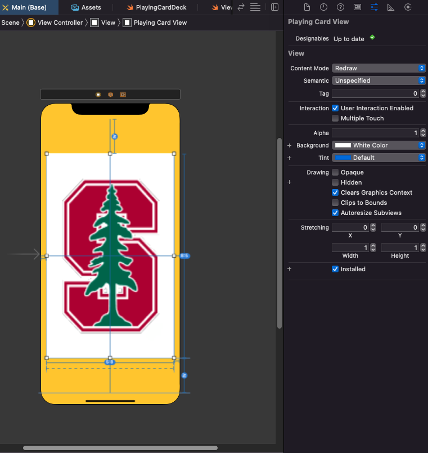The image size is (428, 453).
Task: Click the Stretching Y stepper
Action: pyautogui.click(x=423, y=227)
